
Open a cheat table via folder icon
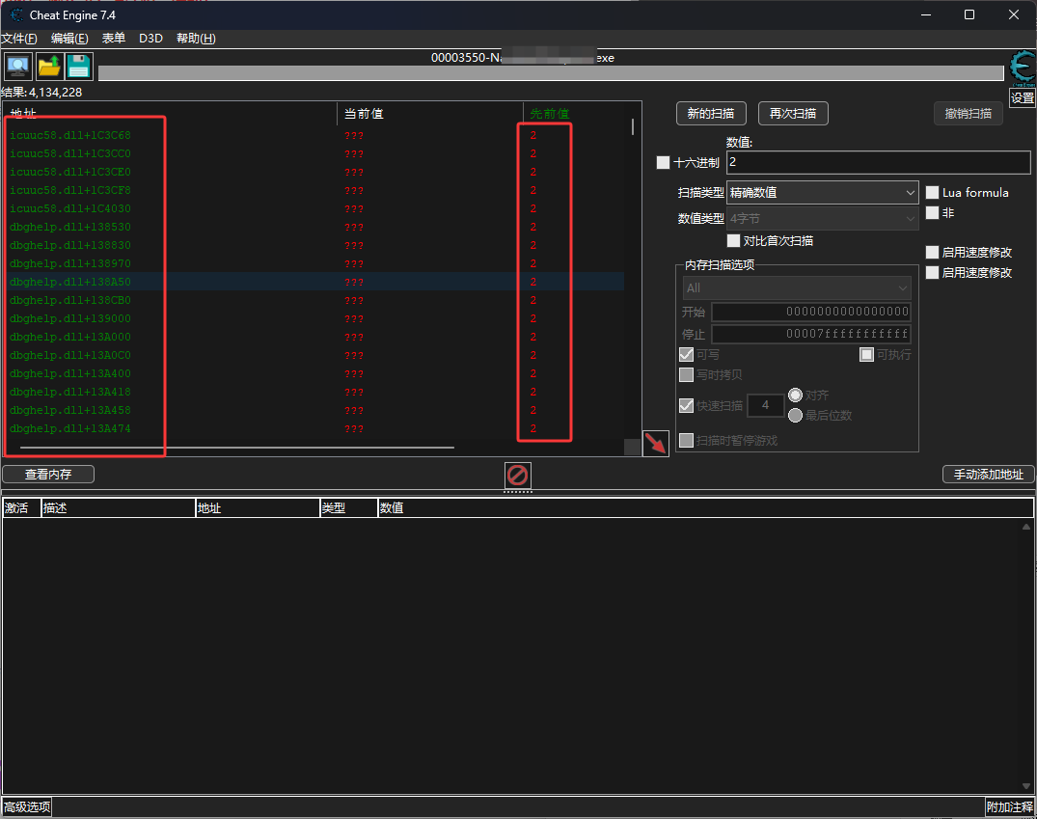coord(49,67)
